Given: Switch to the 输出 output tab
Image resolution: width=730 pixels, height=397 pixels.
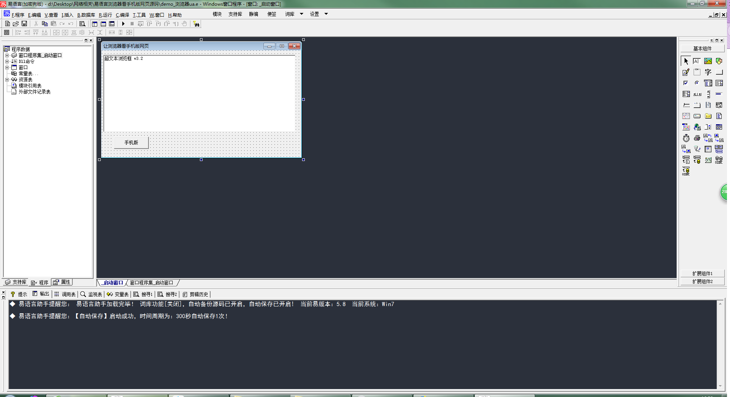Looking at the screenshot, I should click(x=41, y=294).
